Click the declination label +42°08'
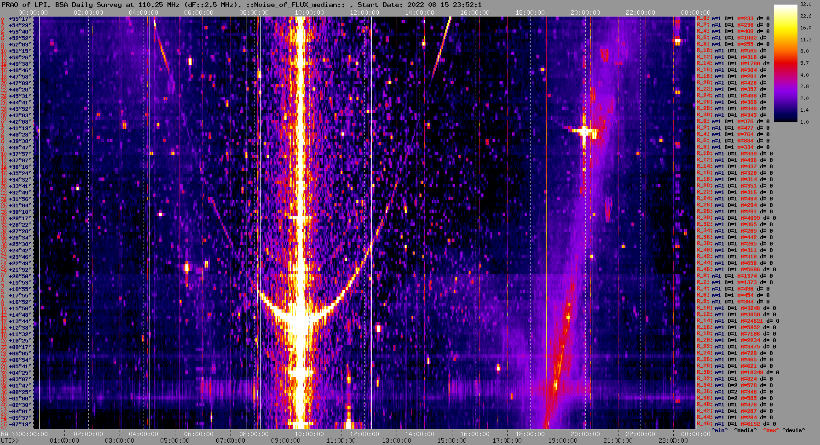Screen dimensions: 820x445 [x=19, y=122]
